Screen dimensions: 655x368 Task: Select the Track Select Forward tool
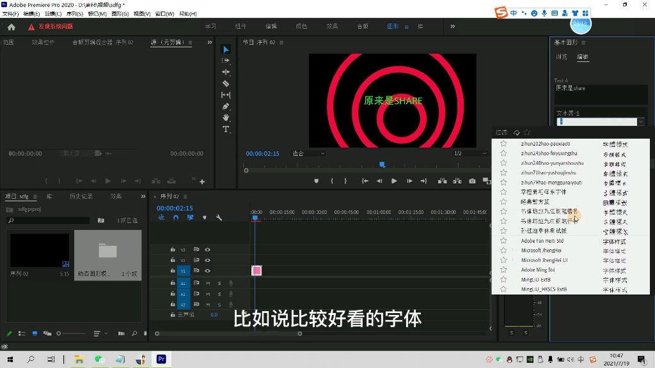(x=225, y=59)
